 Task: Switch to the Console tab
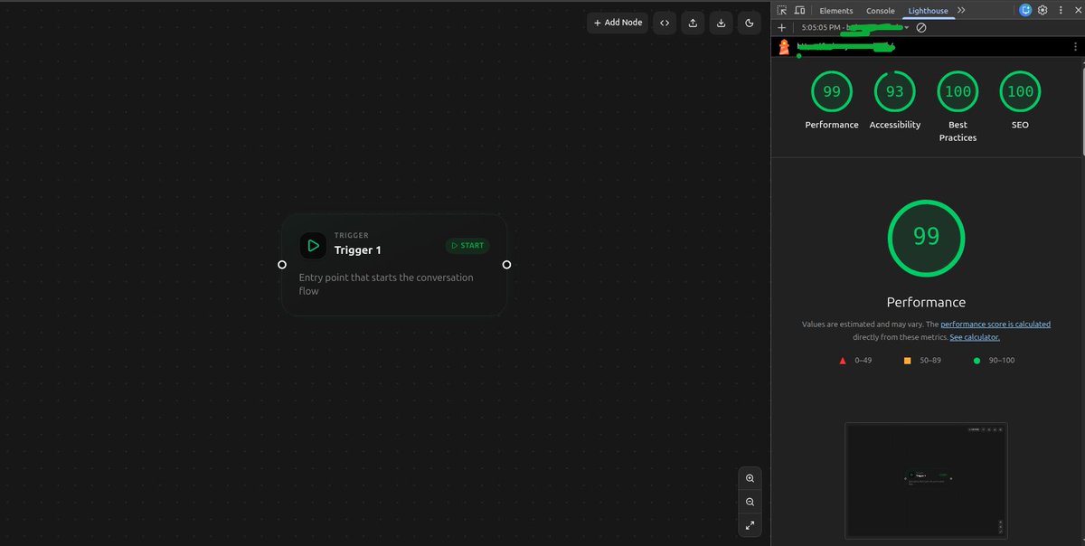881,11
